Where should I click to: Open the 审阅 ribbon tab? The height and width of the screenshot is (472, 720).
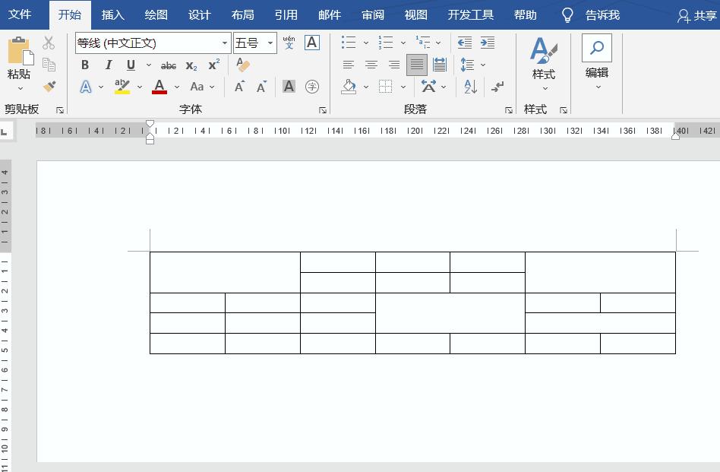pyautogui.click(x=372, y=14)
